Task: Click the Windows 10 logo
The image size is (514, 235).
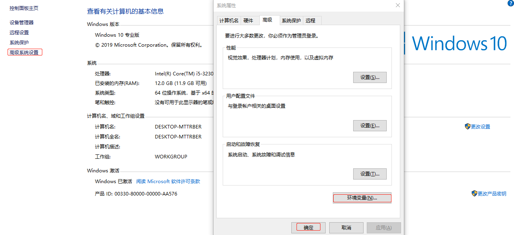Action: pos(455,43)
